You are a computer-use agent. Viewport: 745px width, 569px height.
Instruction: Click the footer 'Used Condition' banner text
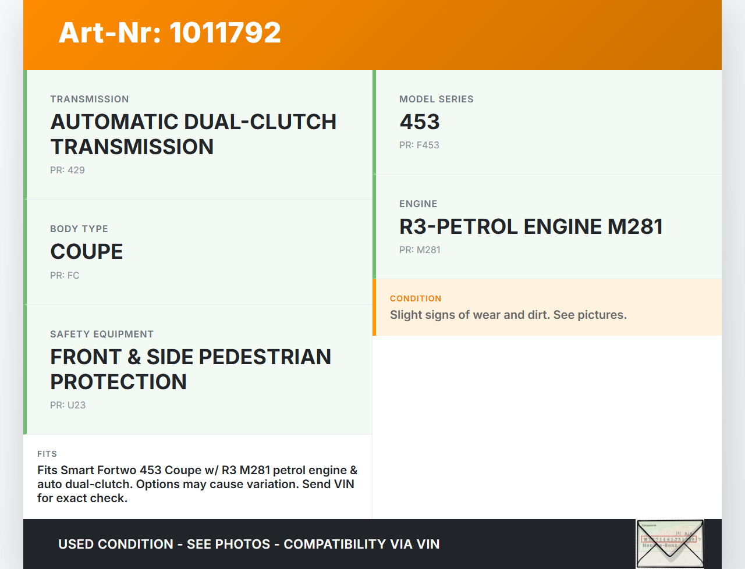point(249,545)
